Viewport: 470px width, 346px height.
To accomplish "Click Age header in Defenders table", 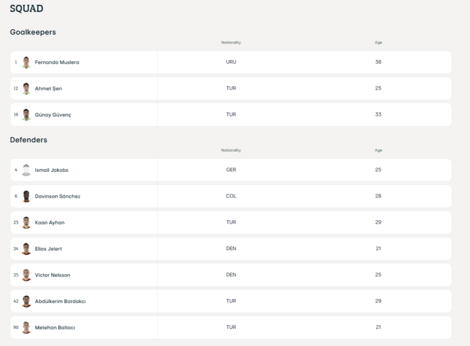I will click(x=378, y=151).
